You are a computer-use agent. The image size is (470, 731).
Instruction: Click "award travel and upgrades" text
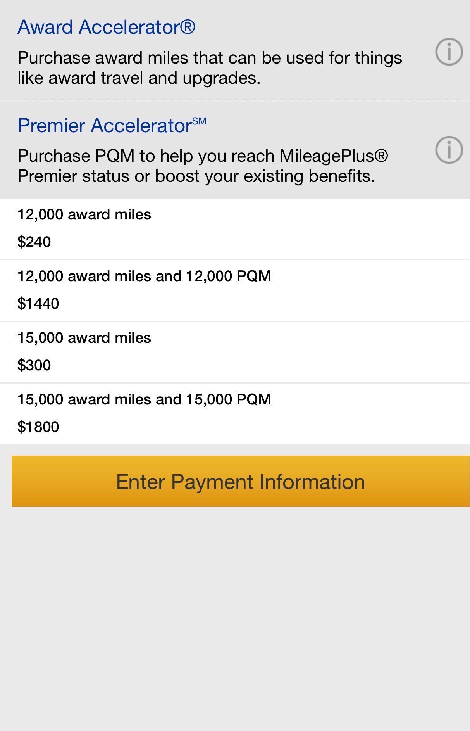click(154, 78)
